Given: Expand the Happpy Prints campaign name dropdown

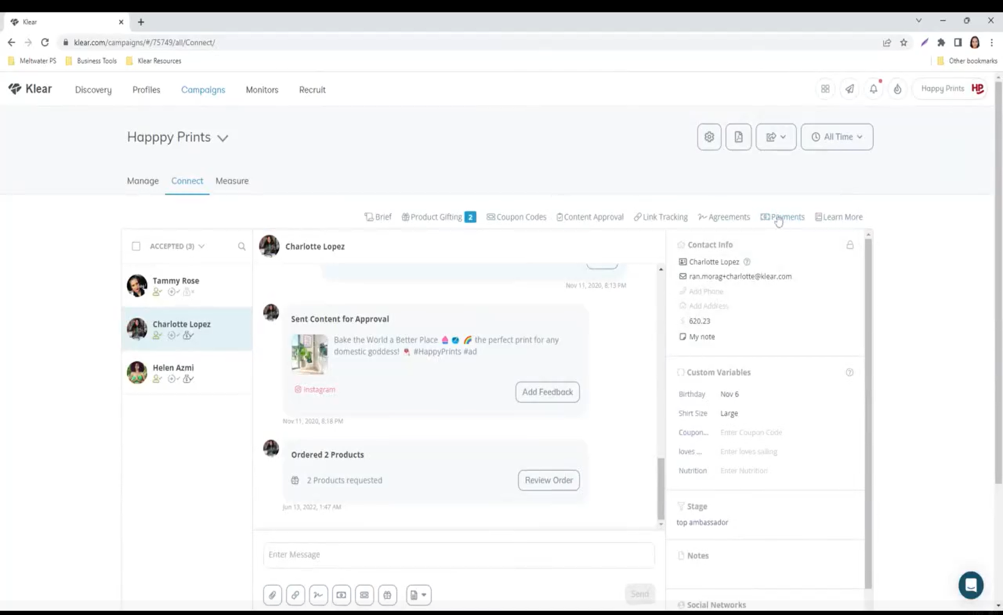Looking at the screenshot, I should [223, 138].
